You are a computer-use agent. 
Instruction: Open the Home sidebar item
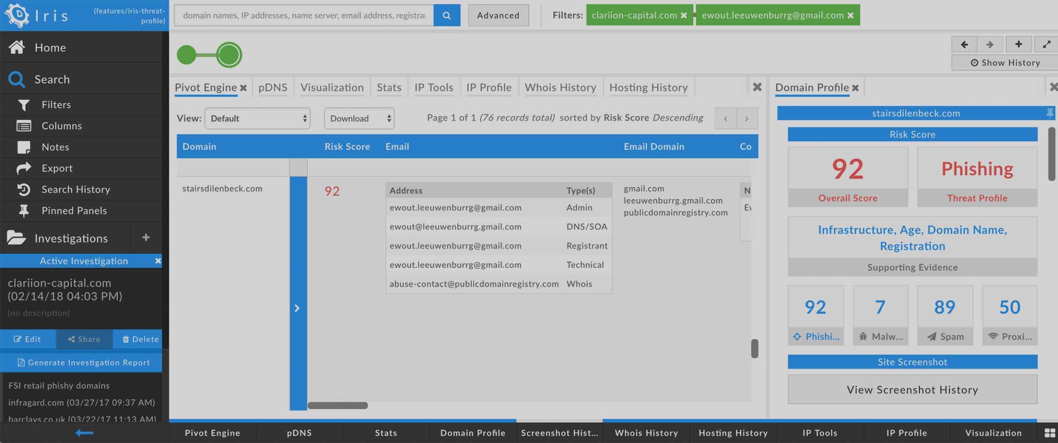tap(81, 47)
